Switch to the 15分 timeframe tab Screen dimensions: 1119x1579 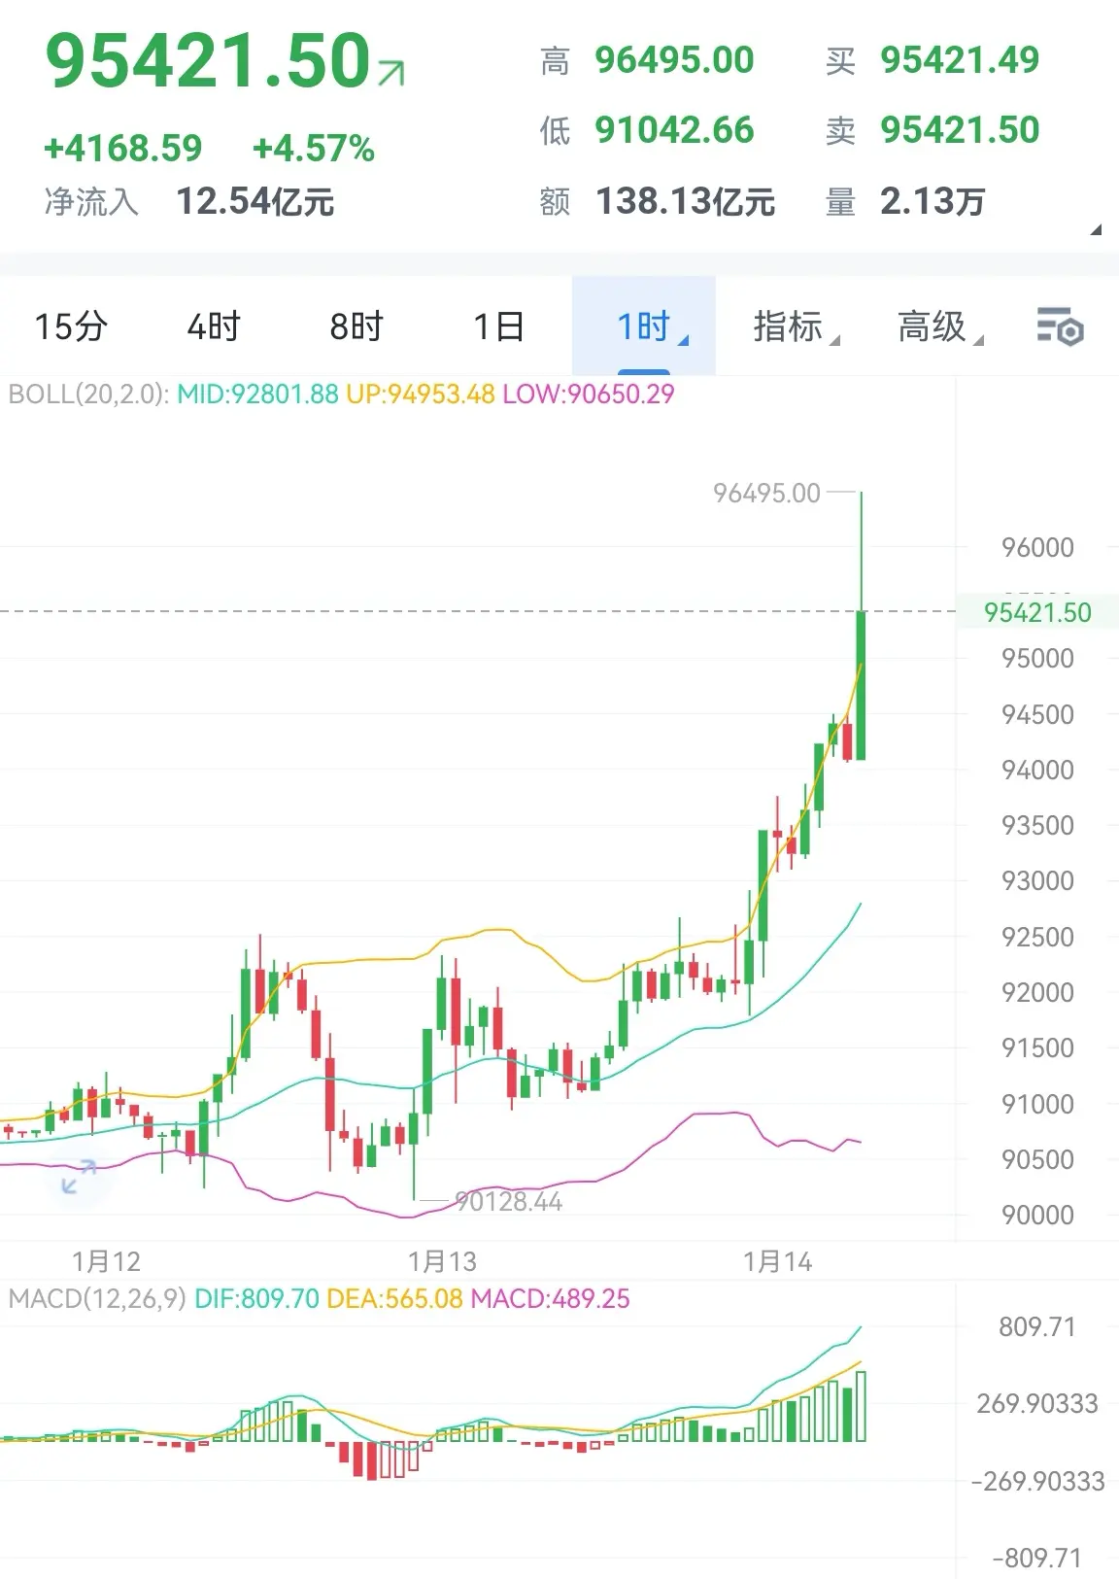pos(71,326)
